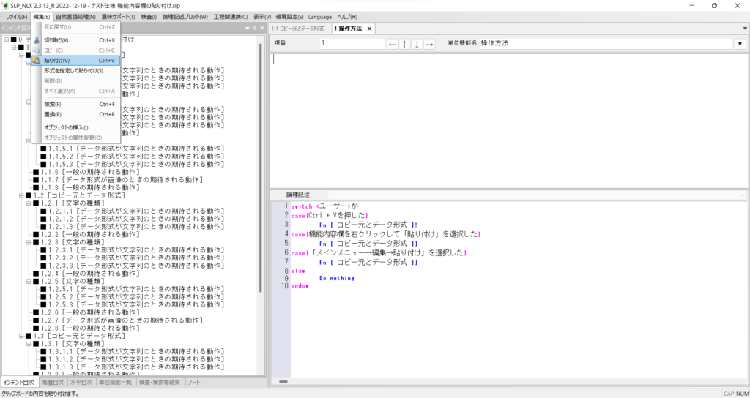
Task: Collapse the 1.2 [コピー元とデータ形式] node
Action: 21,195
